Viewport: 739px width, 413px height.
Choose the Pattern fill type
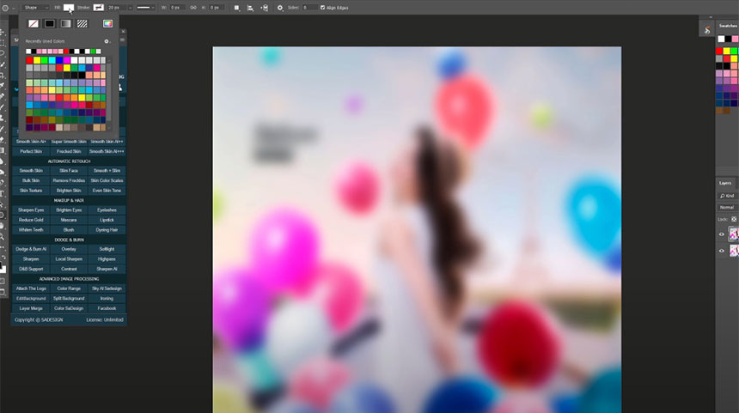tap(82, 23)
